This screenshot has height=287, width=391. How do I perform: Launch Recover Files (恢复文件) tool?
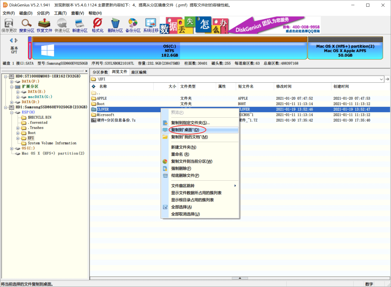pyautogui.click(x=44, y=25)
